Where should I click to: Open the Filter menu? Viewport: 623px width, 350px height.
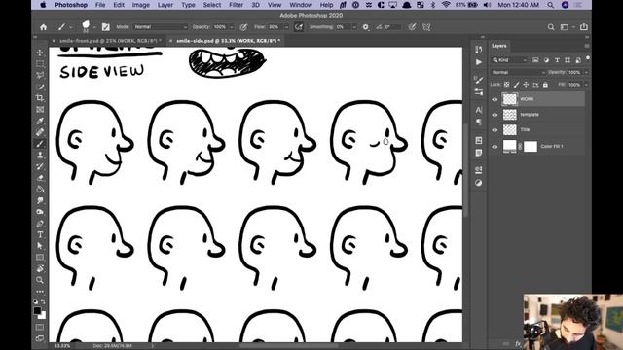[x=236, y=5]
